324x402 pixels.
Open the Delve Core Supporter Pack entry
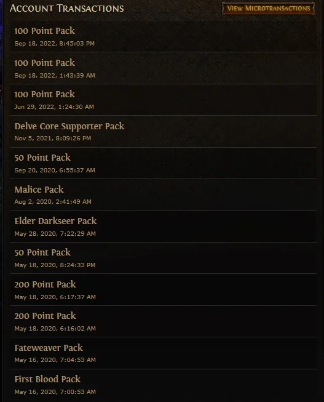click(x=163, y=132)
